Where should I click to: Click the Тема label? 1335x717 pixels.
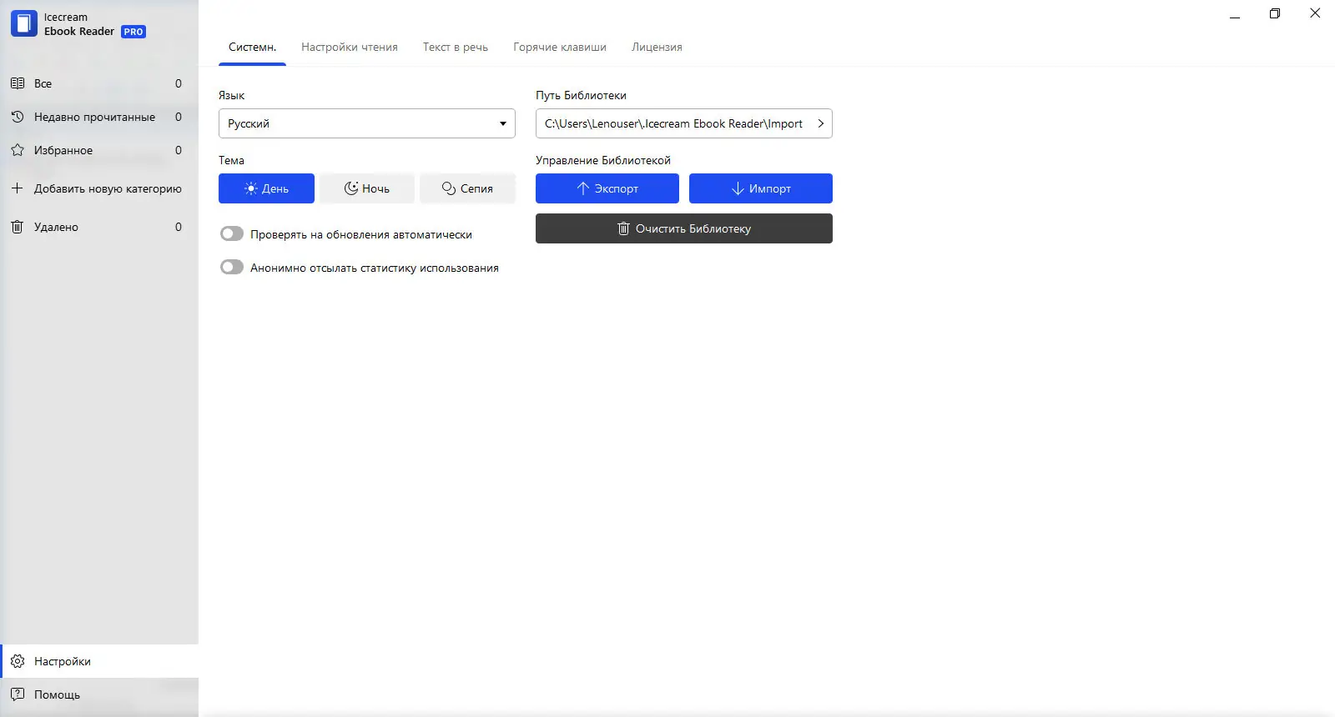point(231,160)
